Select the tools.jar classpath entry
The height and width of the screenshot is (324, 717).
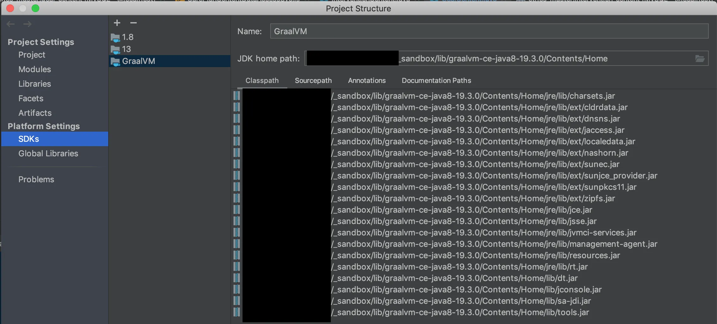473,312
